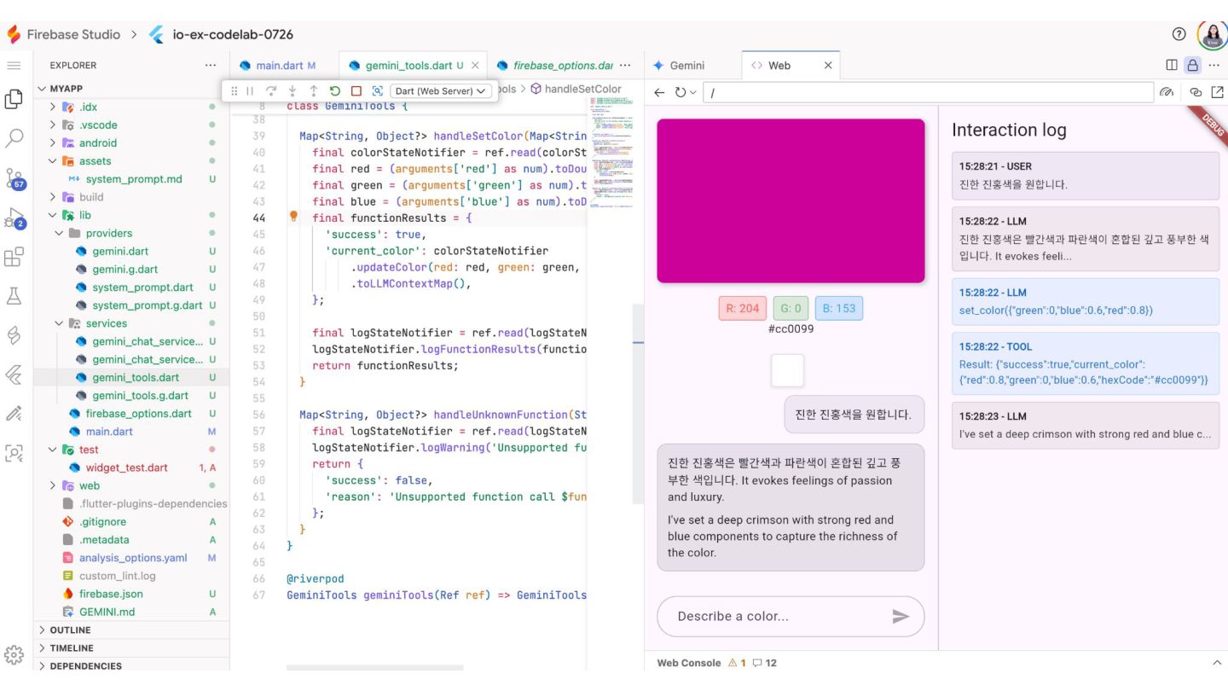Stop the debug session with red square
Screen dimensions: 1228x691
356,90
